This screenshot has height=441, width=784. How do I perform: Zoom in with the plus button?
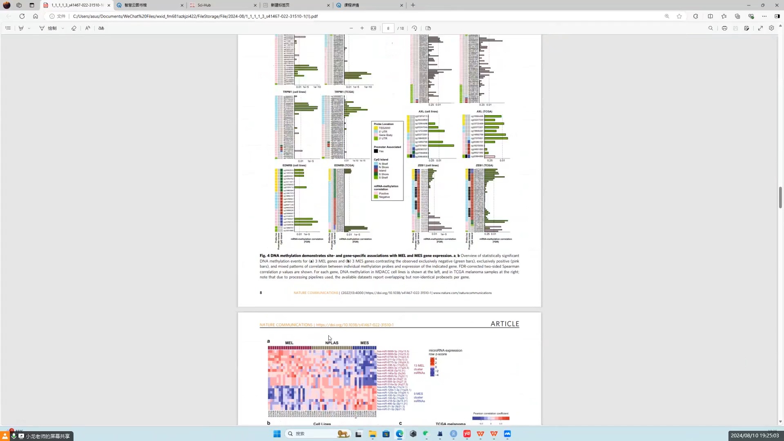coord(362,28)
